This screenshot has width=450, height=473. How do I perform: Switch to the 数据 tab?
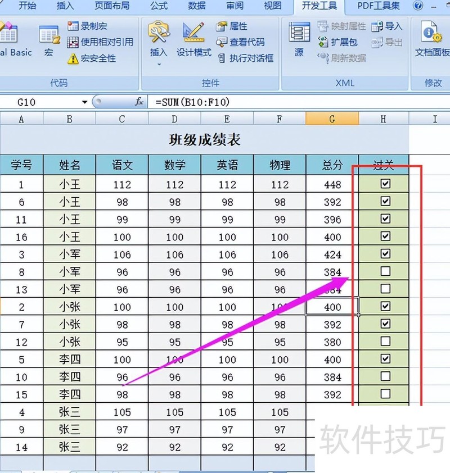[197, 6]
